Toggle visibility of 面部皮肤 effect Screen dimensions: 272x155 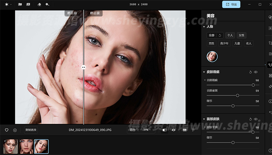pyautogui.click(x=256, y=119)
